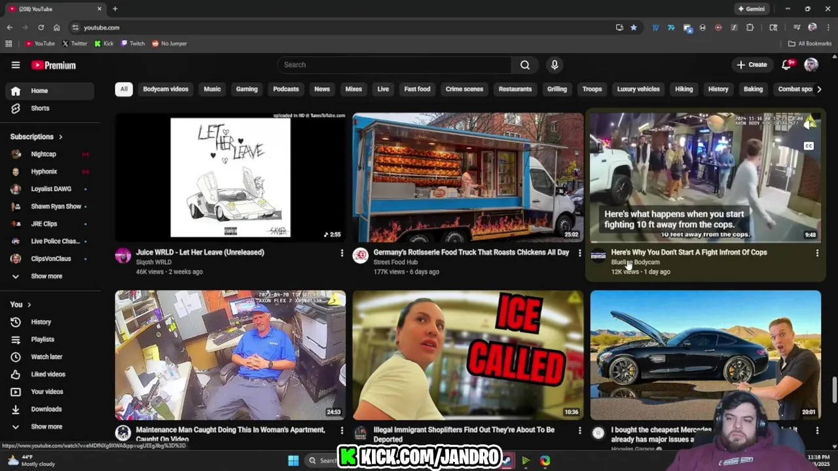Go back in browser toolbar

click(x=9, y=27)
